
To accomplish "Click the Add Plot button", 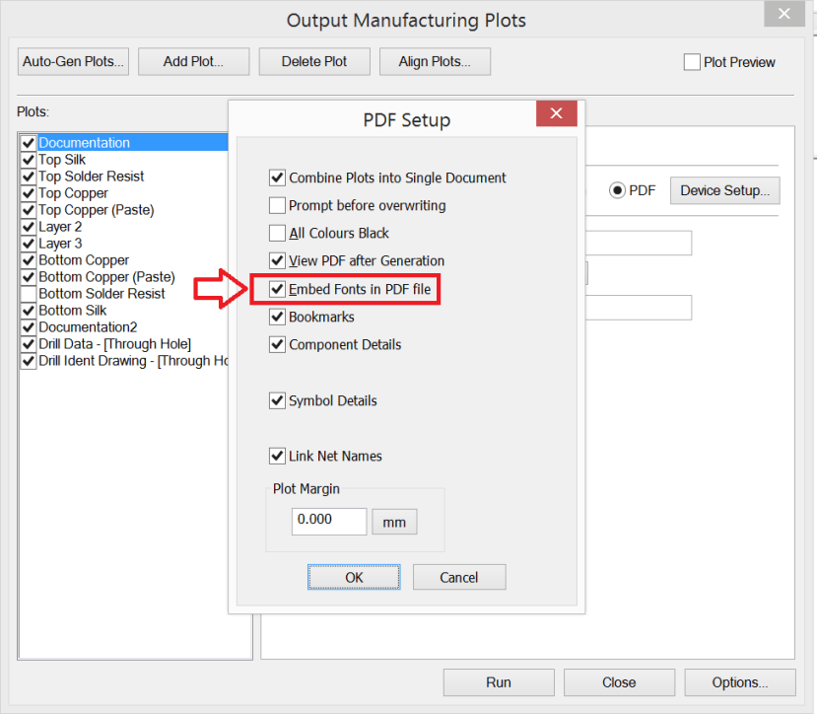I will (194, 61).
